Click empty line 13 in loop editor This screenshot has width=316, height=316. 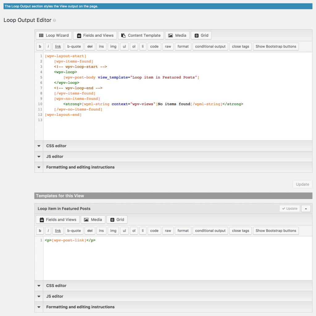pyautogui.click(x=177, y=120)
